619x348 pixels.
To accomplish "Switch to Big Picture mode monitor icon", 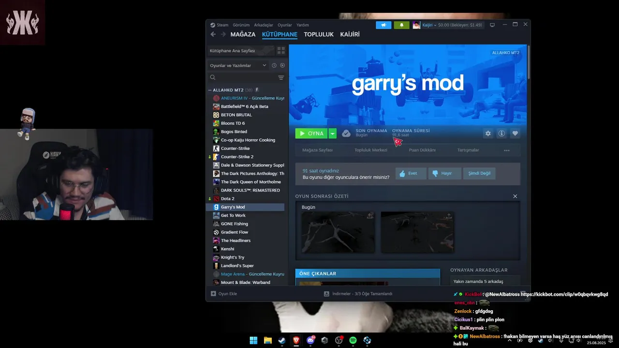I will [x=492, y=25].
